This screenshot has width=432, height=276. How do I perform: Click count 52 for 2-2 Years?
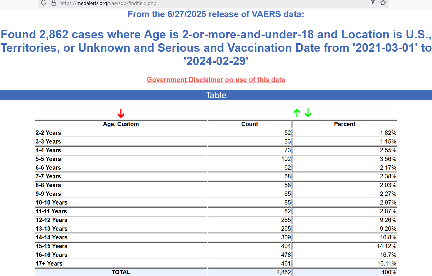click(x=288, y=133)
